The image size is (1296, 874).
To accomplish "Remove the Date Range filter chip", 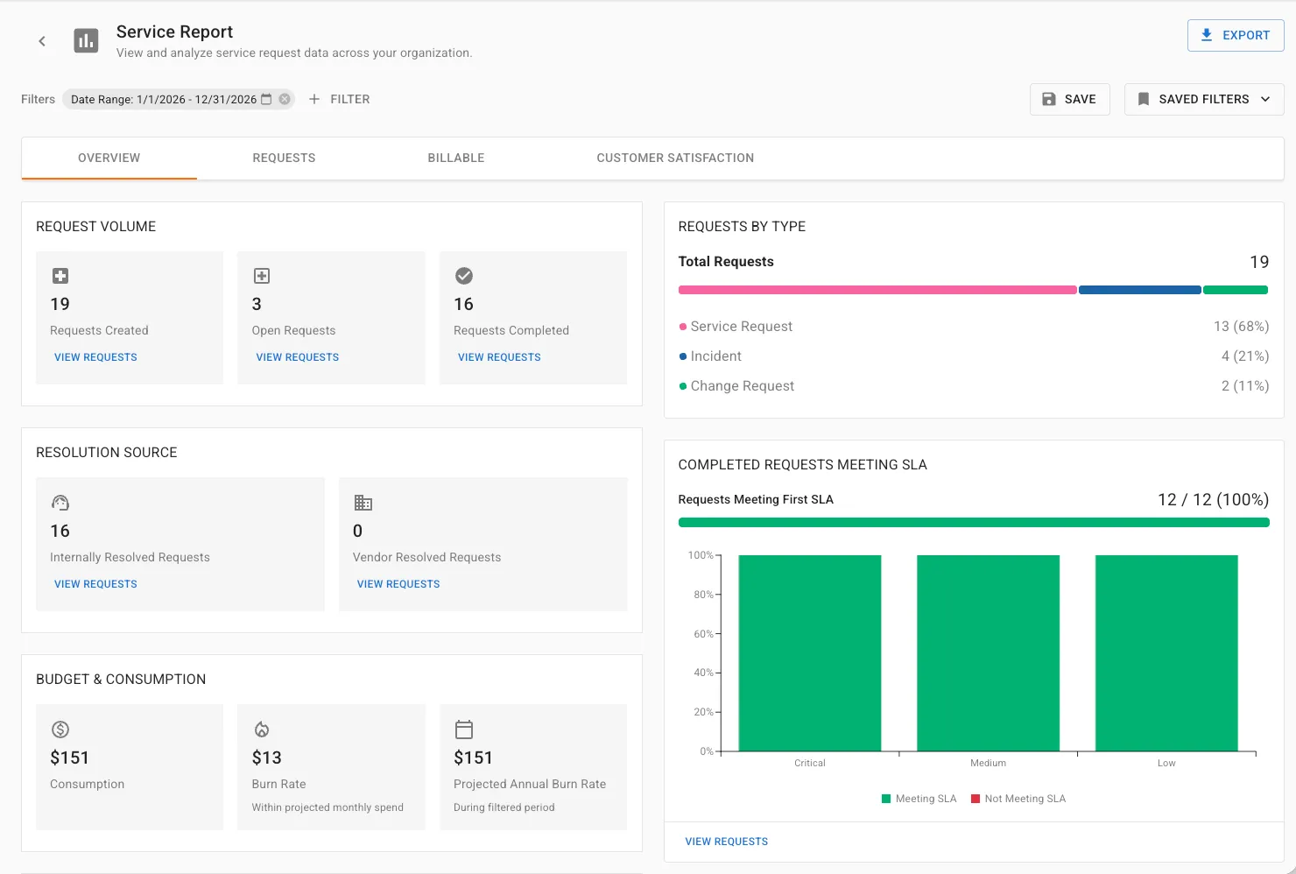I will 285,99.
